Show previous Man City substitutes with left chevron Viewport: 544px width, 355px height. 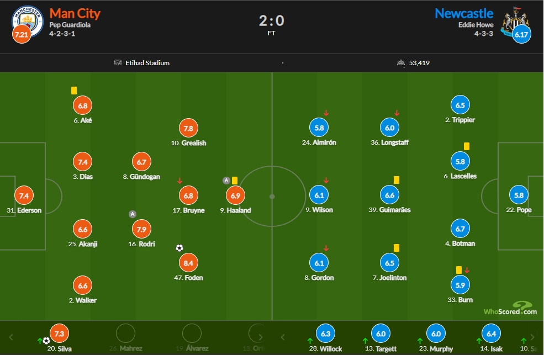pyautogui.click(x=11, y=337)
